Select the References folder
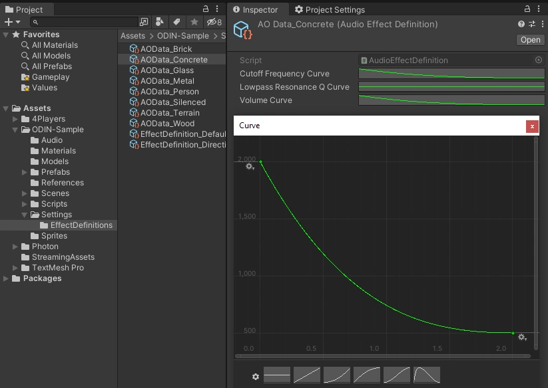 click(62, 183)
